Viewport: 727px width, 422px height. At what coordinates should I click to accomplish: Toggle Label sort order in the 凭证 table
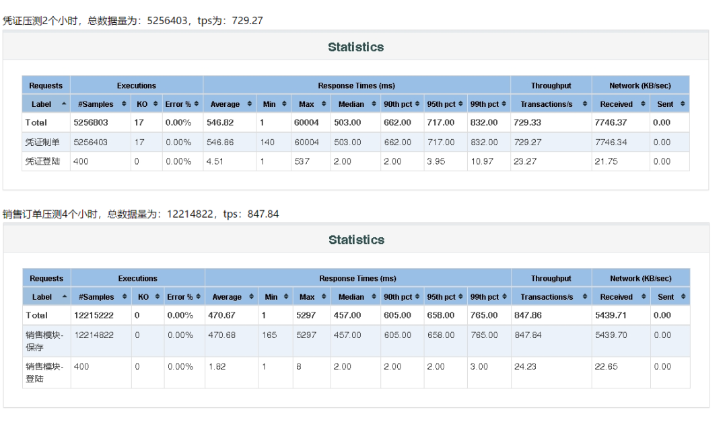tap(46, 104)
